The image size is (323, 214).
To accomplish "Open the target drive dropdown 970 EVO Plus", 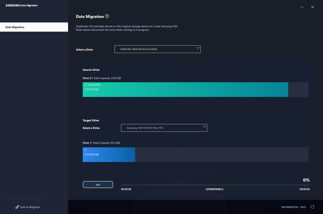I will click(164, 128).
